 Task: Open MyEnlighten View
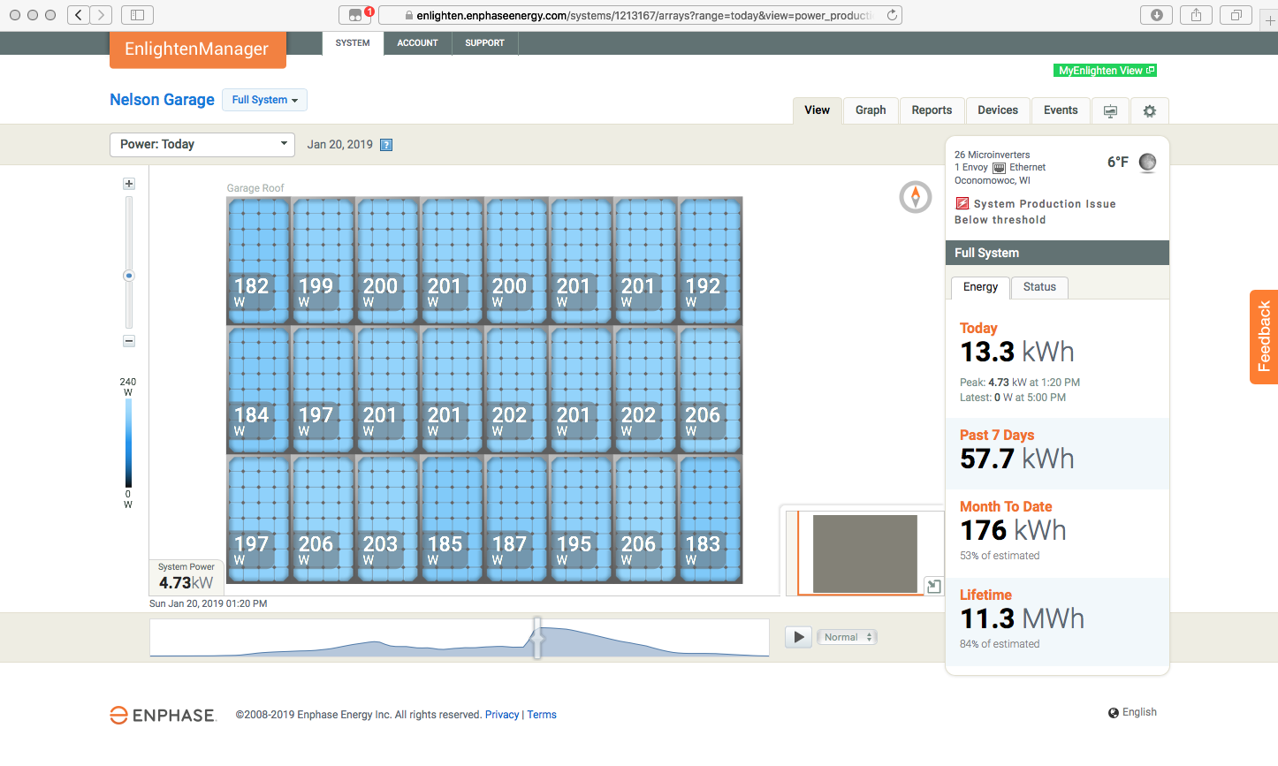tap(1106, 71)
